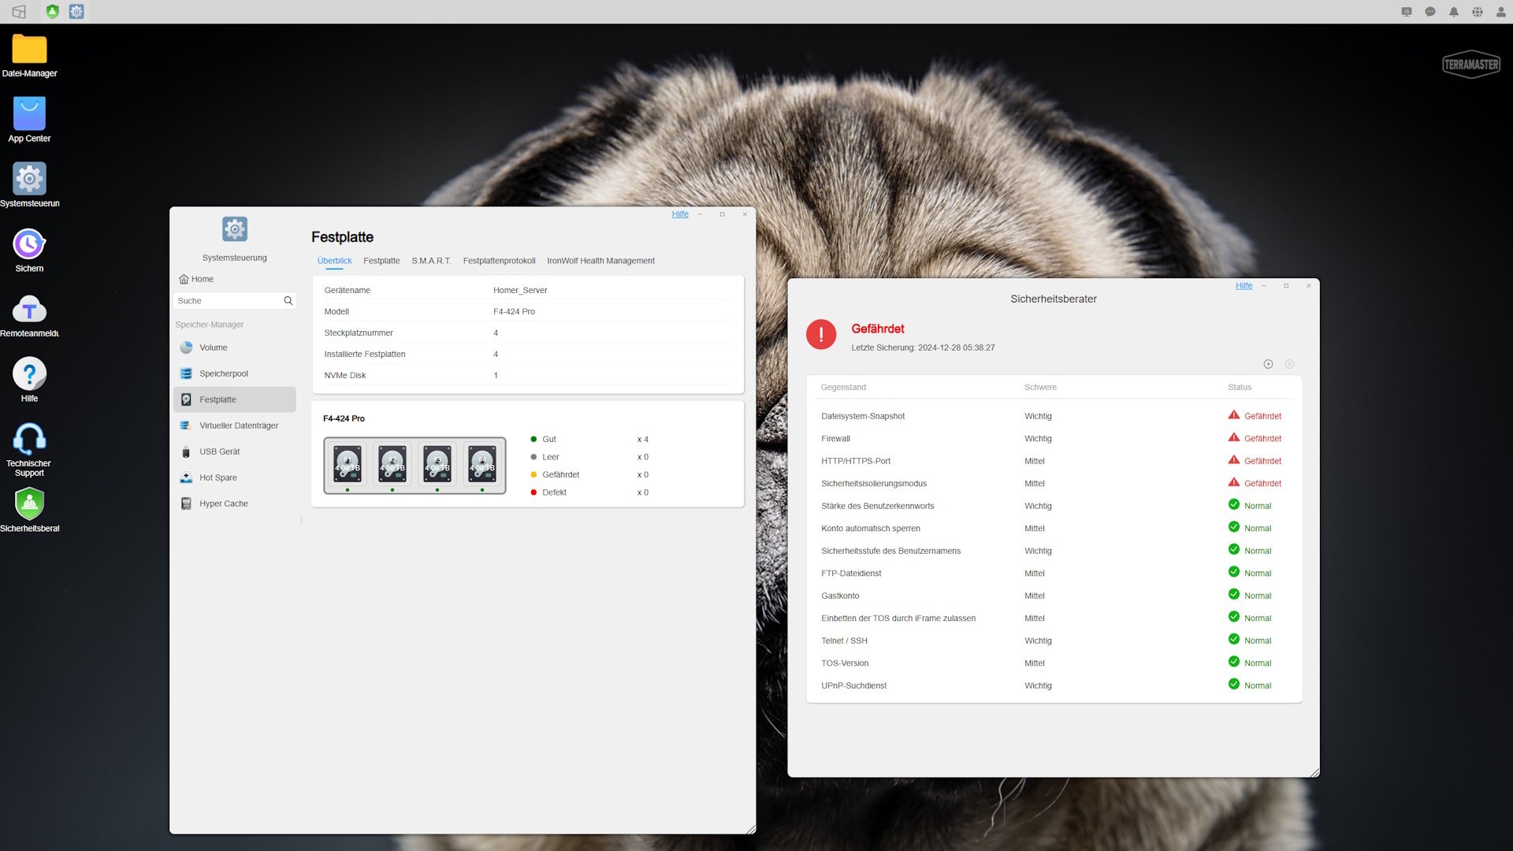Open notifications bell icon
Viewport: 1513px width, 851px height.
1454,12
